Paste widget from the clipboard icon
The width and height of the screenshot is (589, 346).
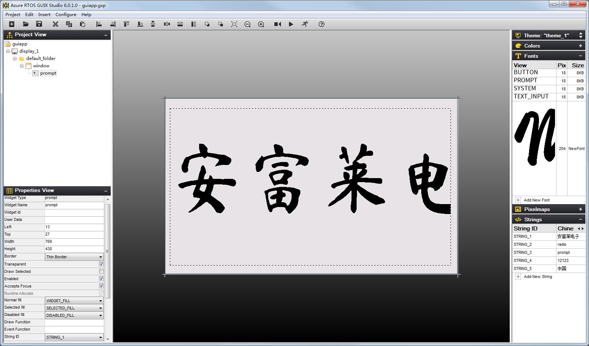pos(83,24)
